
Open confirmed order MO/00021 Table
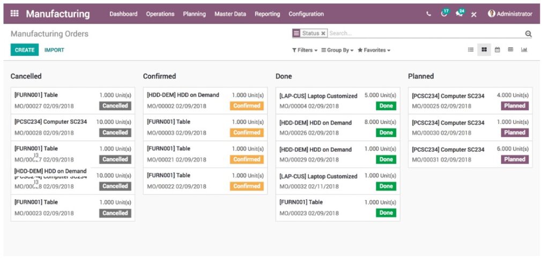(205, 154)
